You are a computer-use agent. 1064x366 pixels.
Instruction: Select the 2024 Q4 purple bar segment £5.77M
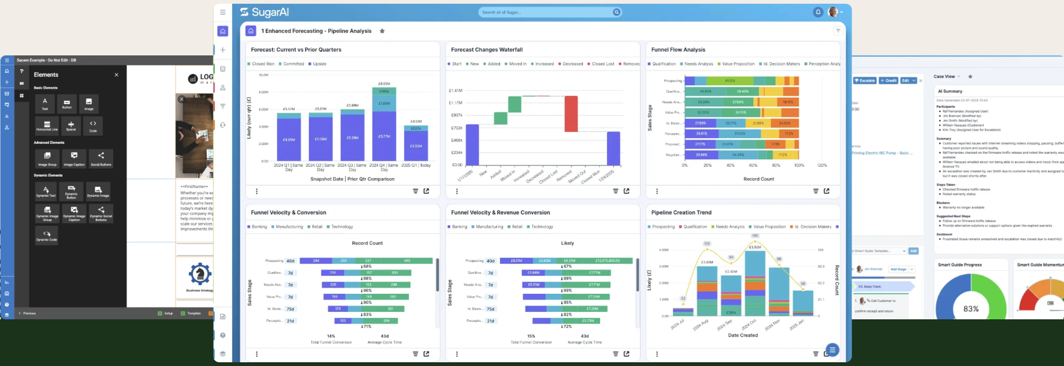tap(384, 136)
